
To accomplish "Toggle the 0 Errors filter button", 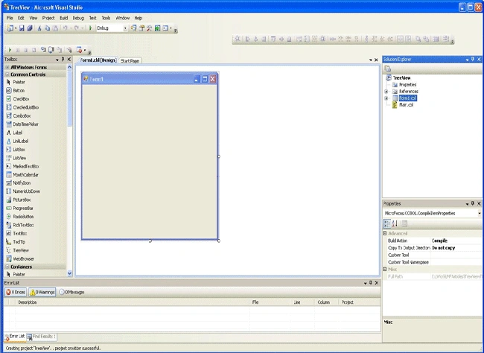I will click(16, 292).
